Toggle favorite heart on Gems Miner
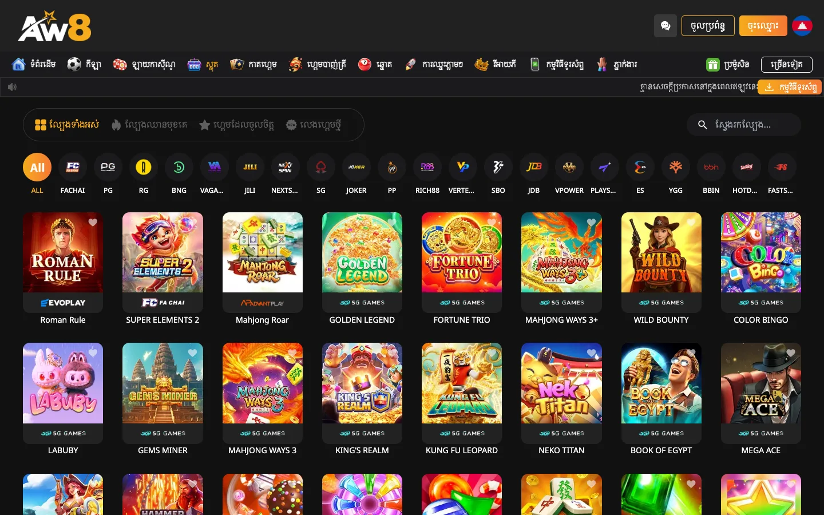This screenshot has width=824, height=515. pyautogui.click(x=192, y=353)
